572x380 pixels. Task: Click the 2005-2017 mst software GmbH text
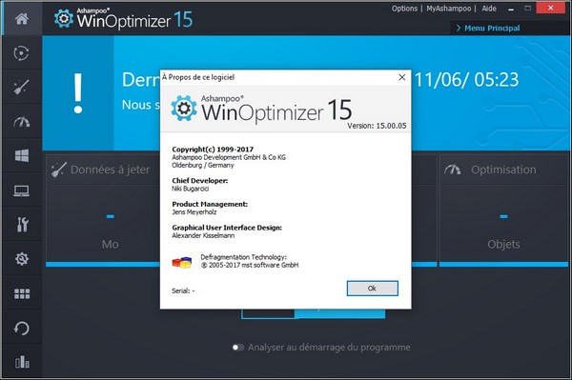coord(250,265)
